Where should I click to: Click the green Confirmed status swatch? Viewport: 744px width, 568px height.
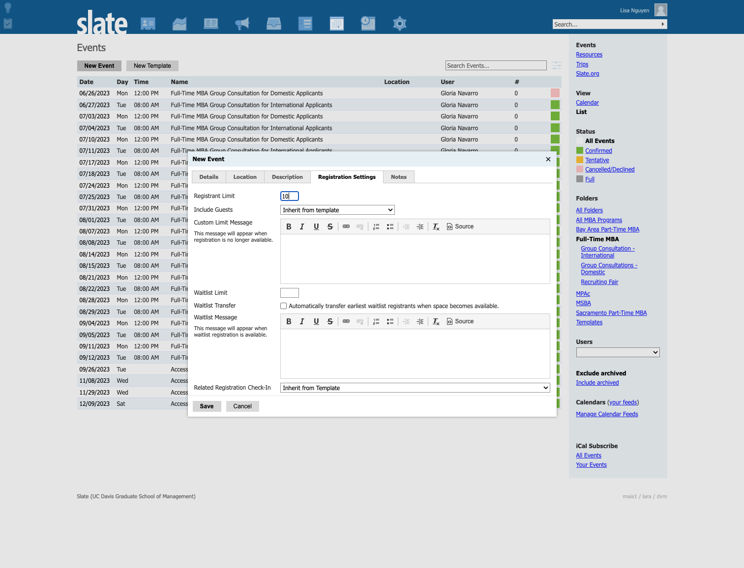click(580, 150)
